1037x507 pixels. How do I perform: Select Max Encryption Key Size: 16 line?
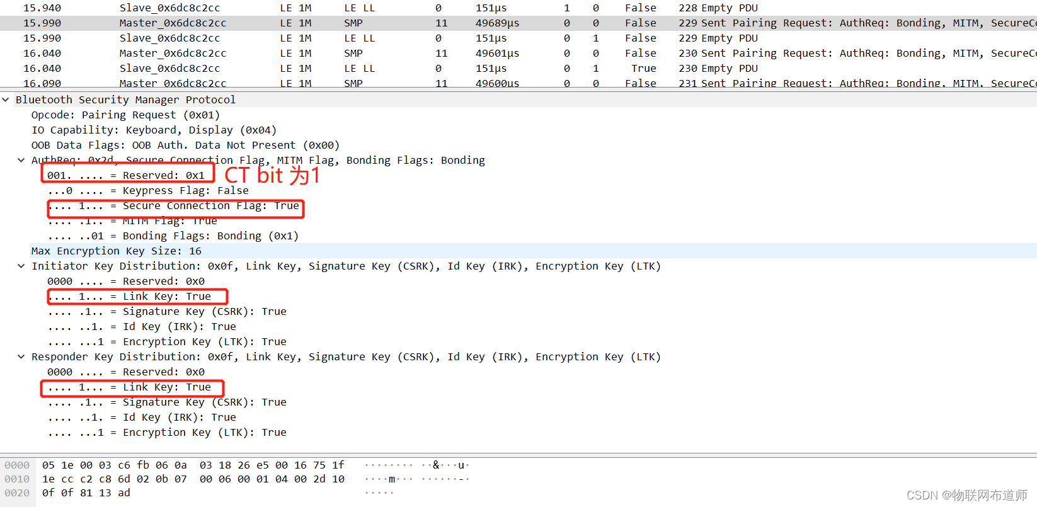point(117,251)
